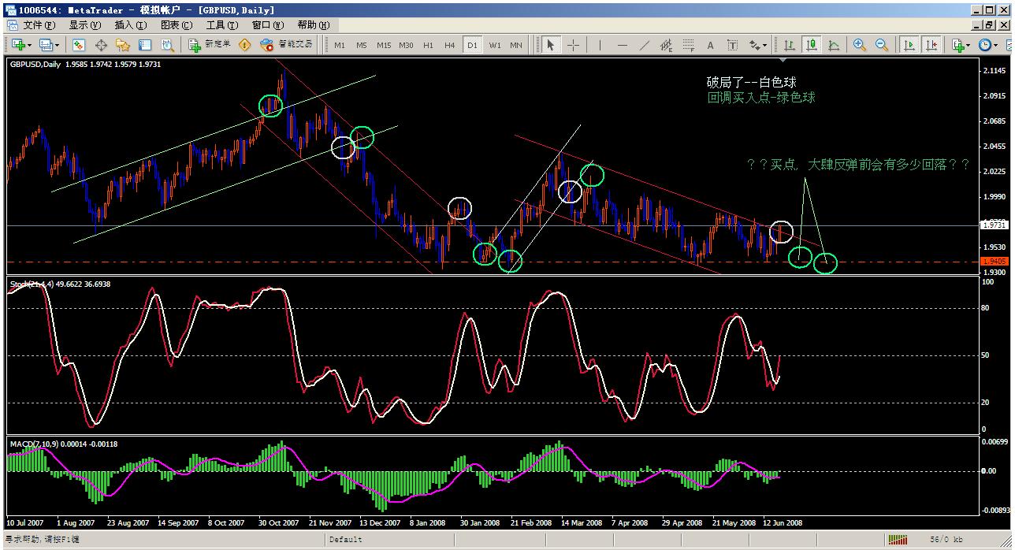Switch timeframe to H4

point(449,45)
